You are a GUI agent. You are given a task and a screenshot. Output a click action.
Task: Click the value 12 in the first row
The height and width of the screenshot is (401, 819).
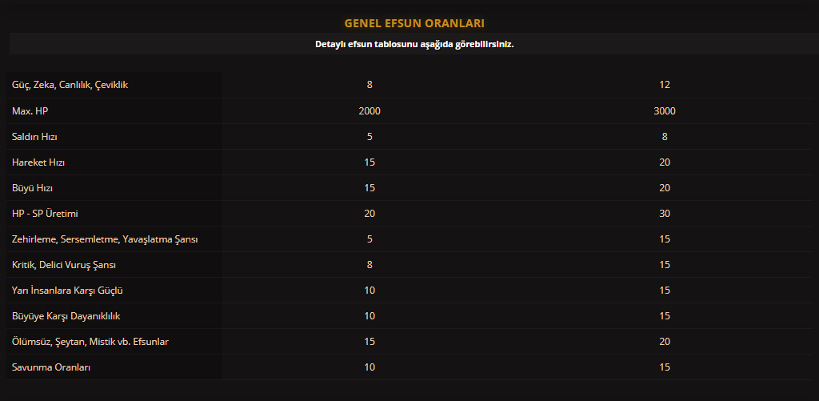coord(665,85)
